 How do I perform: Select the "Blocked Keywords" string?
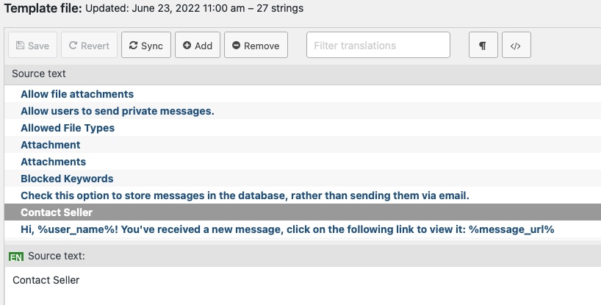(303, 178)
